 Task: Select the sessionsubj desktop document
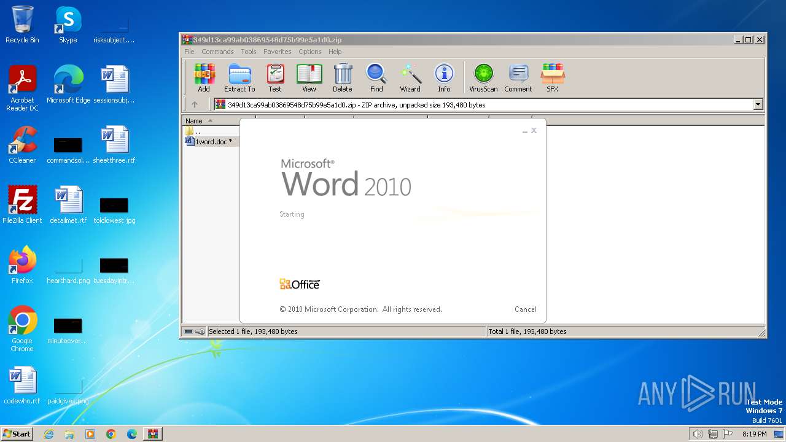click(114, 85)
